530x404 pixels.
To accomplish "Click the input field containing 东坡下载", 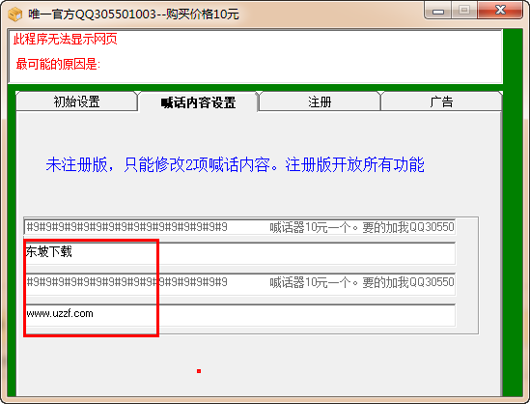I will 239,253.
